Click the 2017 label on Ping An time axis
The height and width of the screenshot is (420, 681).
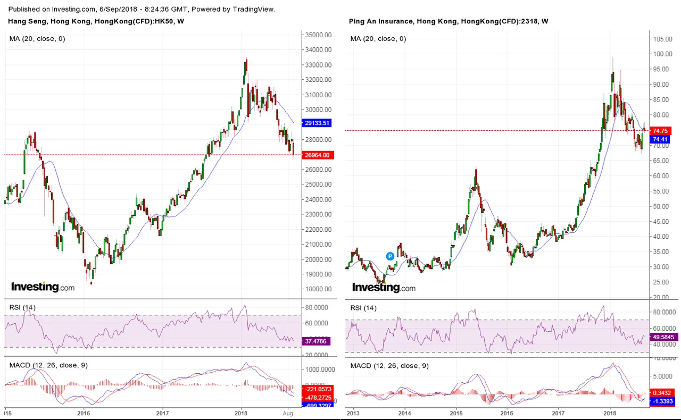point(558,413)
